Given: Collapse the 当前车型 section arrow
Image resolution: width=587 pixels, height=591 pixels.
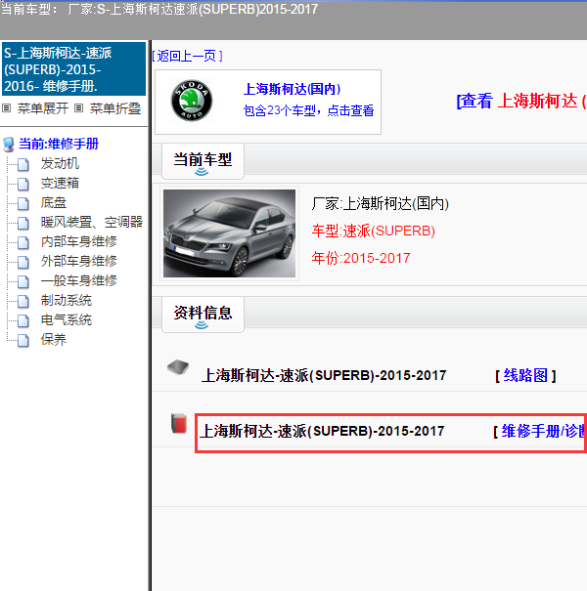Looking at the screenshot, I should (x=202, y=172).
